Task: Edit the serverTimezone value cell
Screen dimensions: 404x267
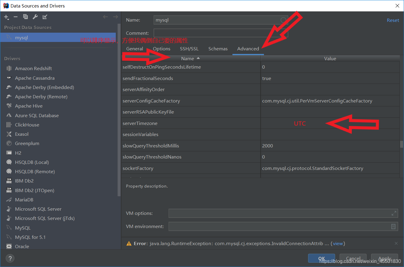Action: point(330,123)
